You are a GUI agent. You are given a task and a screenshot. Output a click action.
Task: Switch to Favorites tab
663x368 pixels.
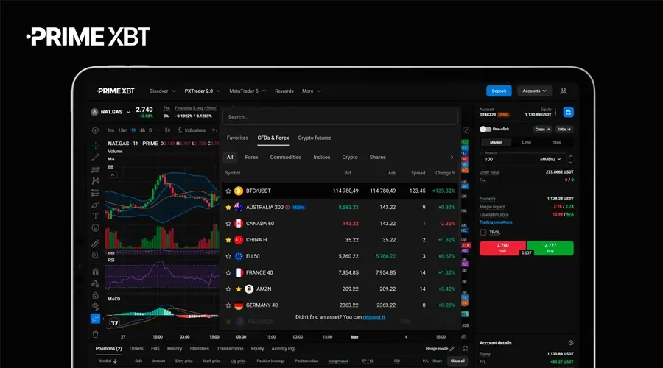237,138
